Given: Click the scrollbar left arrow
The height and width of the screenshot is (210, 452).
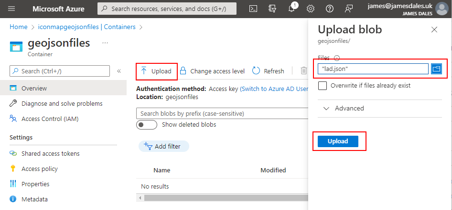Looking at the screenshot, I should coord(140,198).
